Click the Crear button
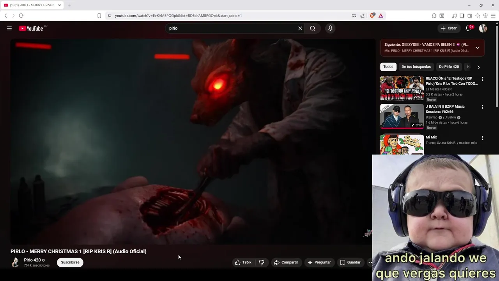This screenshot has width=499, height=281. pos(448,28)
